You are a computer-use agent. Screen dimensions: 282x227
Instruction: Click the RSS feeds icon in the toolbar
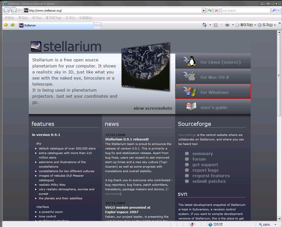(216, 25)
